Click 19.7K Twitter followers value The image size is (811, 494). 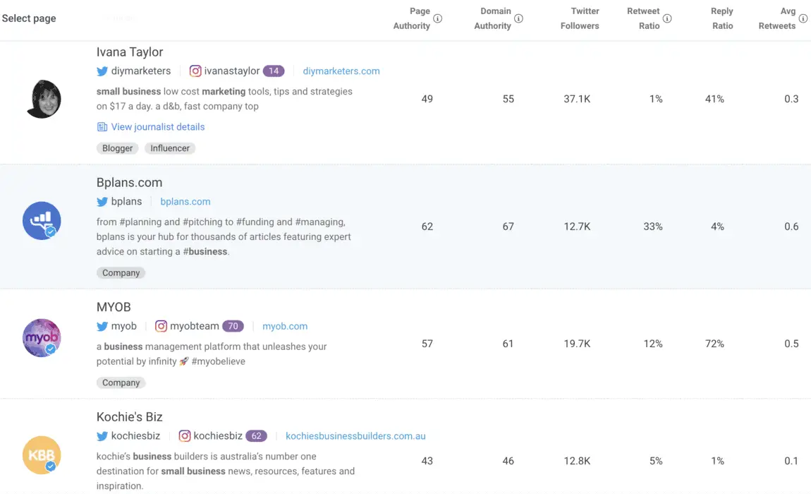[x=577, y=343]
